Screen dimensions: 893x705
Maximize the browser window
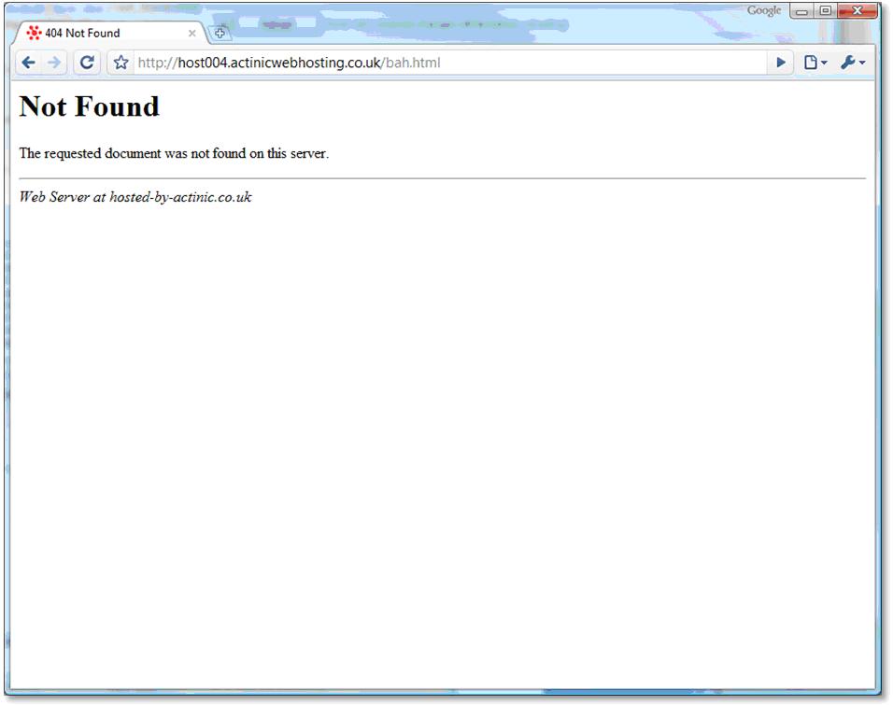(x=825, y=11)
